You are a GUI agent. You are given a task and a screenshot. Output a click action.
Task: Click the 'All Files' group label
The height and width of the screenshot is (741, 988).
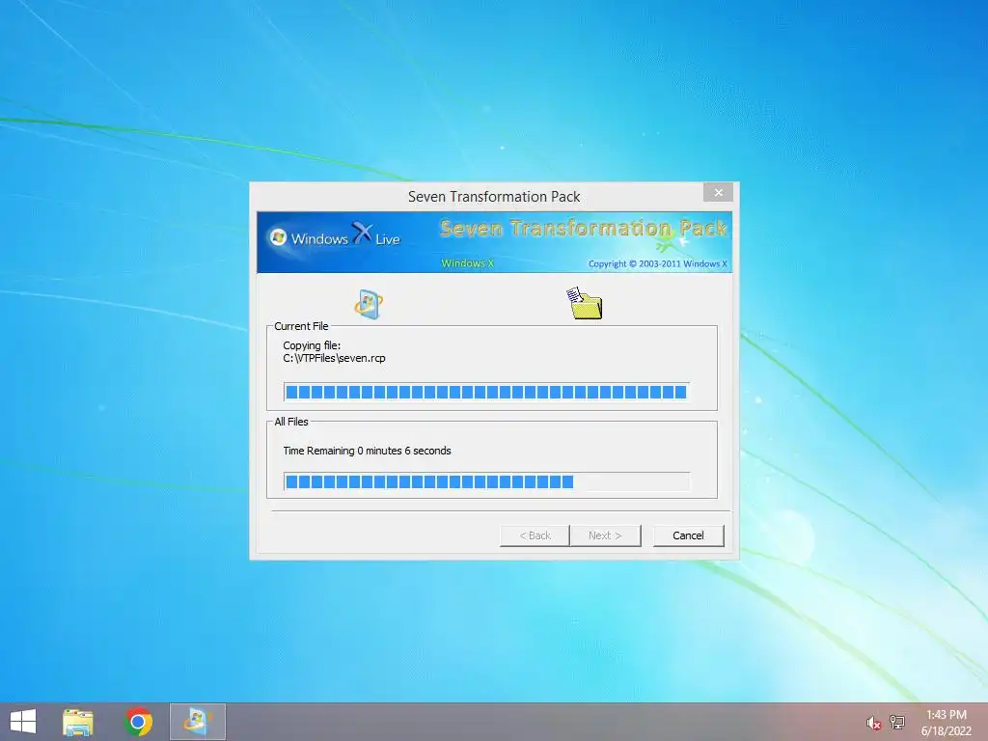pyautogui.click(x=291, y=422)
